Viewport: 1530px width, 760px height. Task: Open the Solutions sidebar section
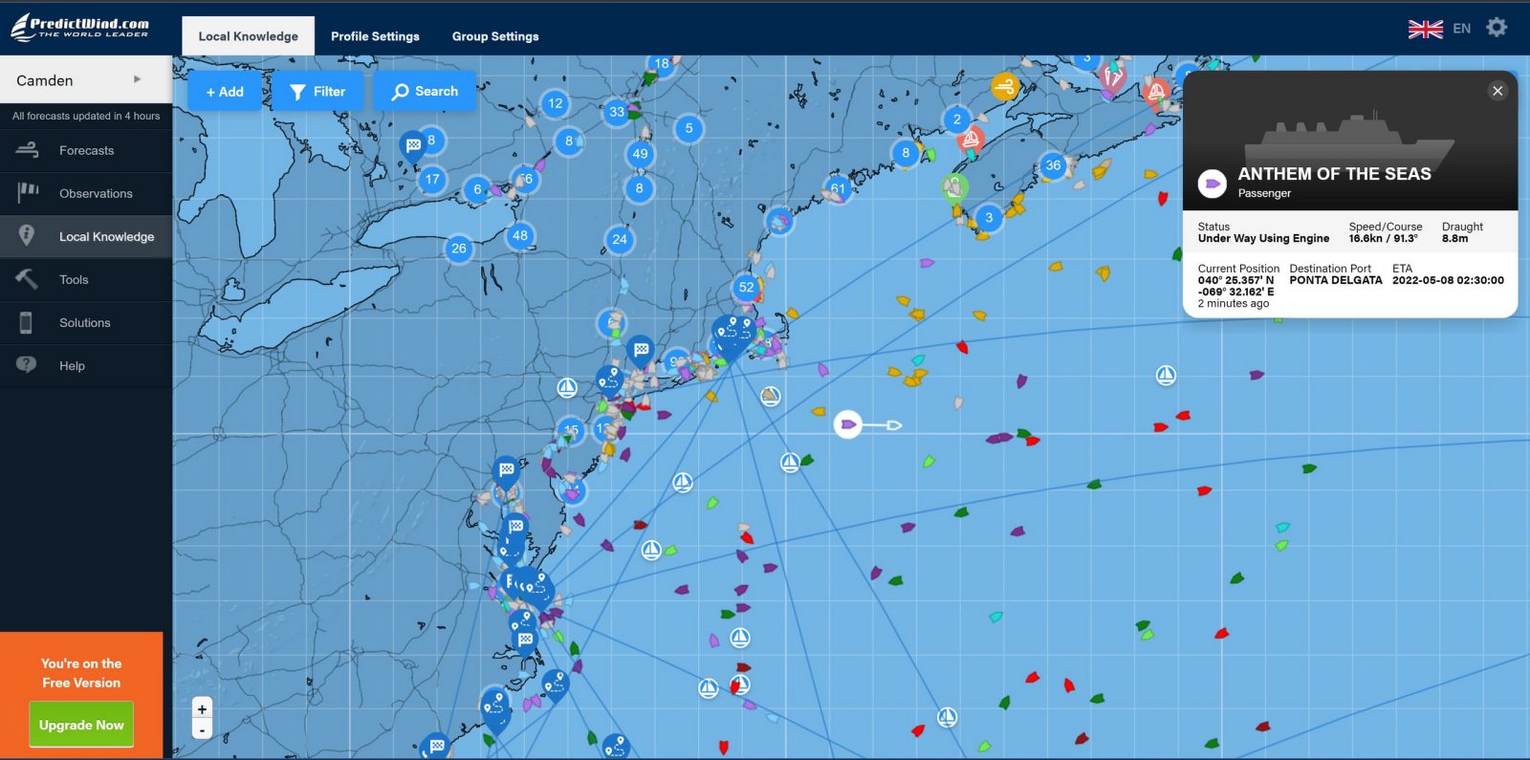(86, 322)
